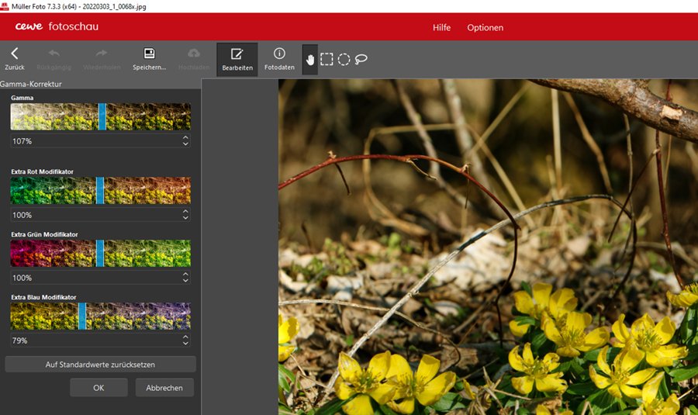The height and width of the screenshot is (415, 698).
Task: Increase the Gamma value with up arrow
Action: [185, 138]
